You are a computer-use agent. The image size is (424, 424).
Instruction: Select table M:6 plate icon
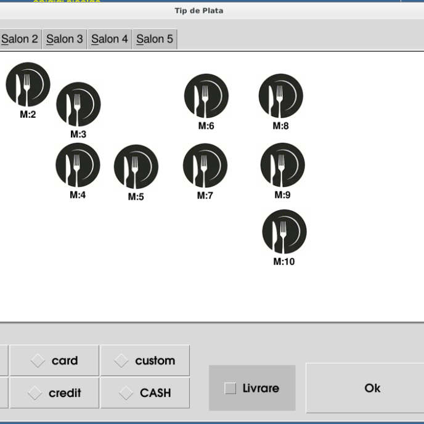[206, 96]
